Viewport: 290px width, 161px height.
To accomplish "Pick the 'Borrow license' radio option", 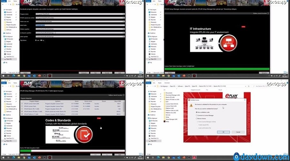I will point(197,119).
